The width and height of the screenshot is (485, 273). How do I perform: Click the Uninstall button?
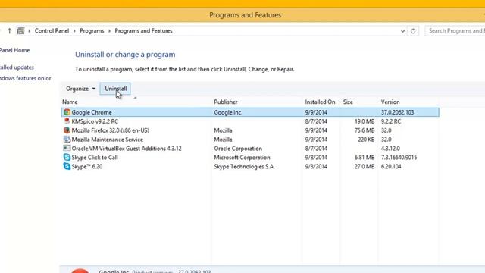pyautogui.click(x=116, y=89)
